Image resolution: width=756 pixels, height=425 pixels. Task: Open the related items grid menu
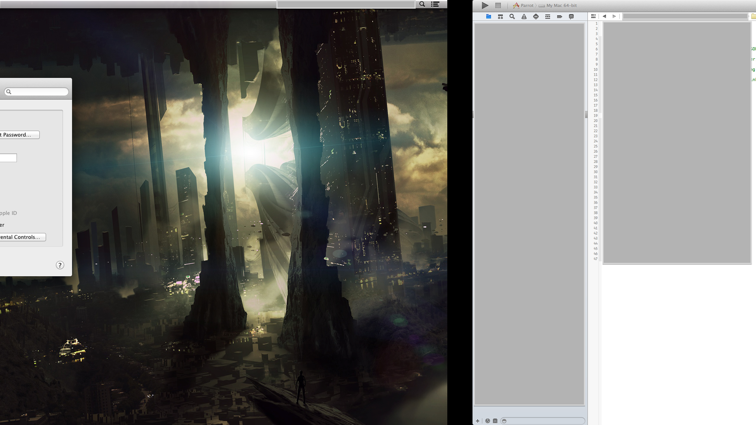(x=593, y=16)
